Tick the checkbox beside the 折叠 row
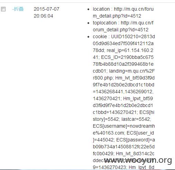This screenshot has width=175, height=170. 3,9
